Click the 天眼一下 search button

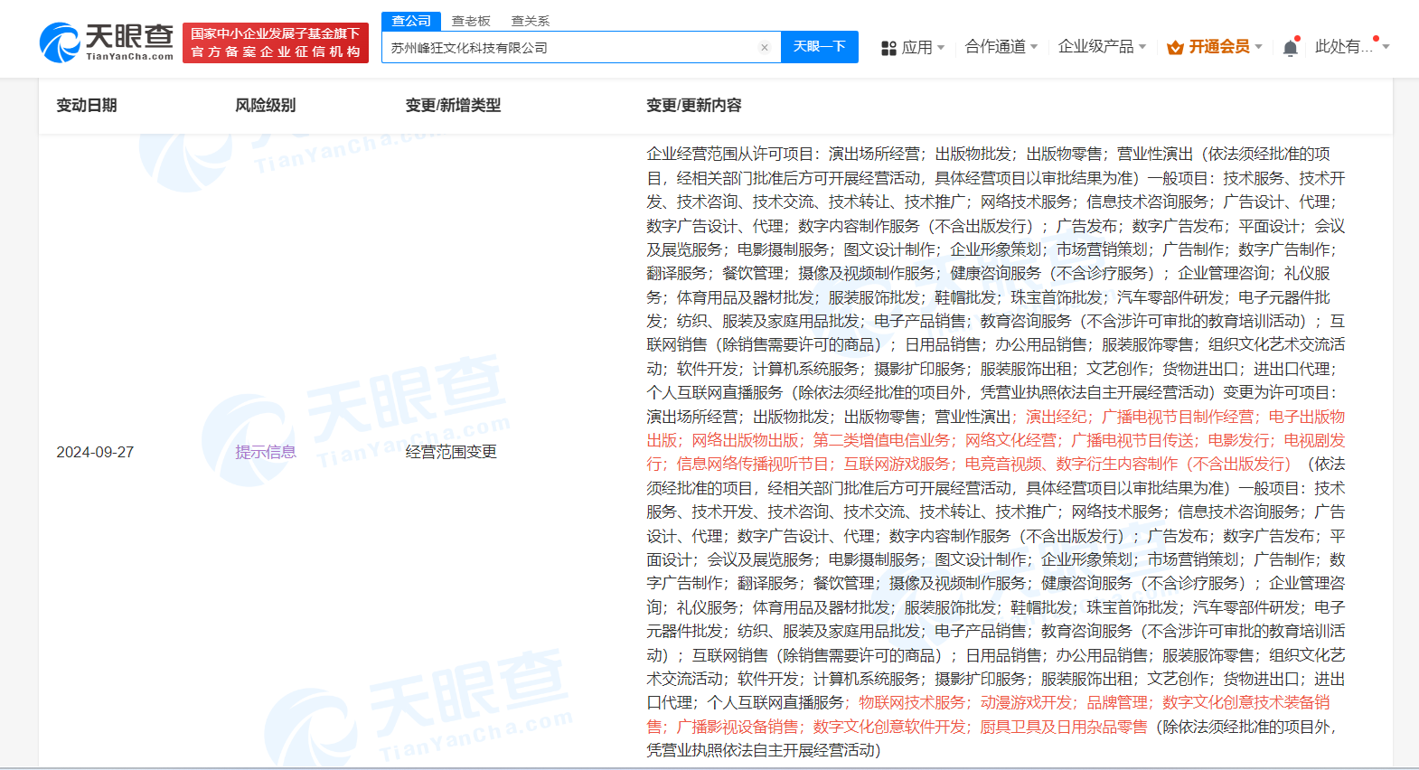[820, 47]
